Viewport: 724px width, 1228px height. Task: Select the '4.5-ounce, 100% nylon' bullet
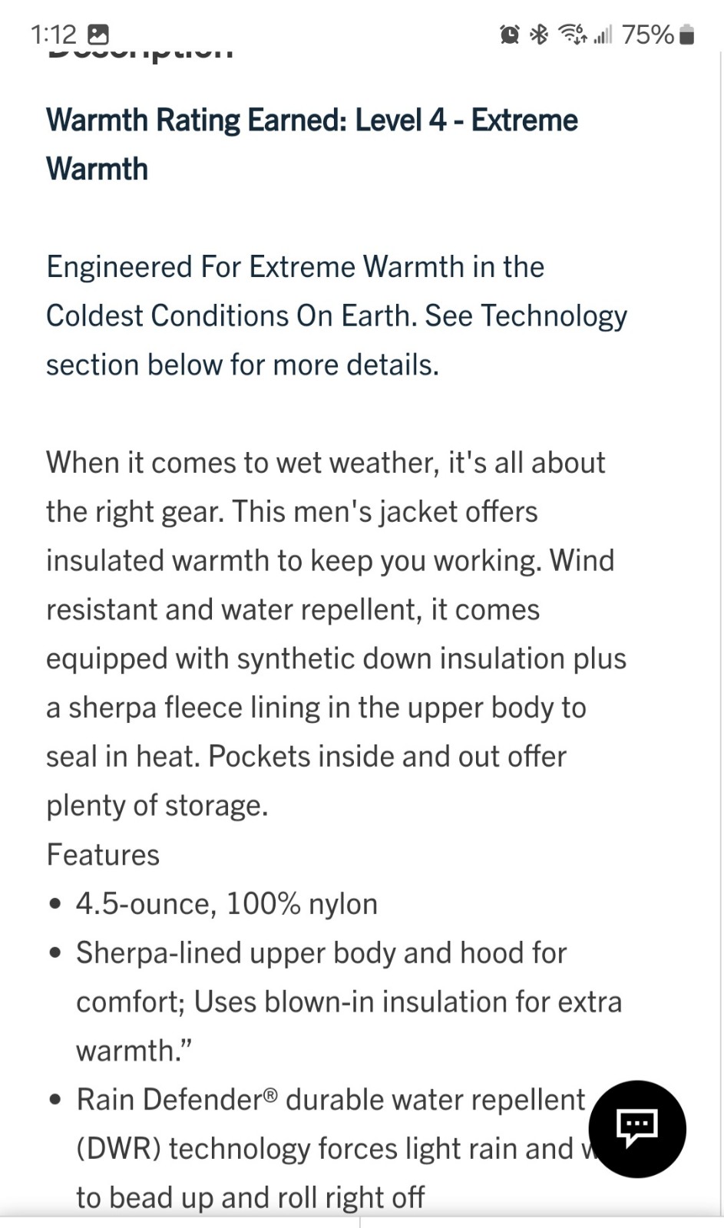click(x=226, y=904)
